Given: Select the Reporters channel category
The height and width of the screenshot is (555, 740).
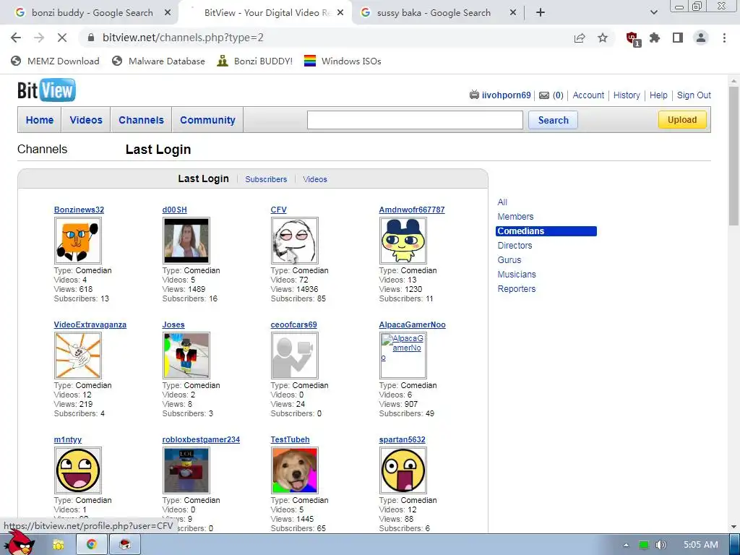Looking at the screenshot, I should (x=516, y=289).
